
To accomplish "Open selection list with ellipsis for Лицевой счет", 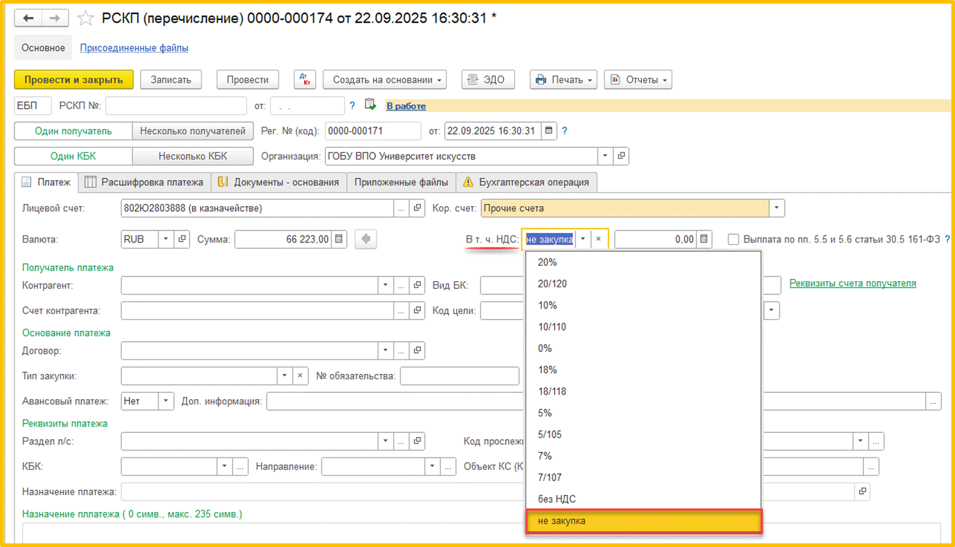I will [401, 208].
